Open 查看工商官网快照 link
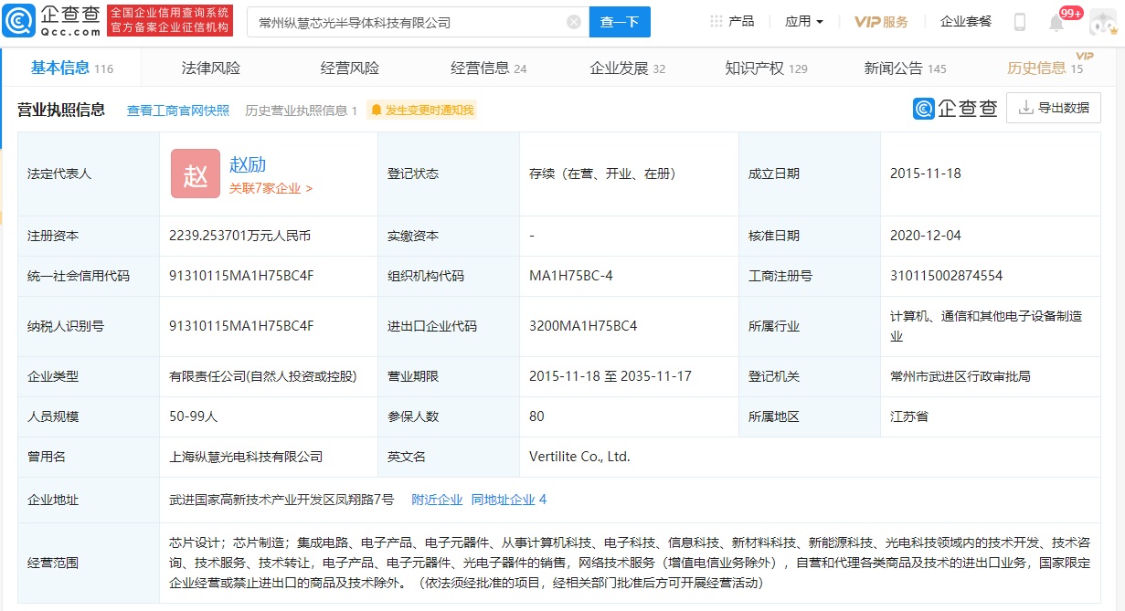This screenshot has width=1125, height=611. click(x=177, y=109)
